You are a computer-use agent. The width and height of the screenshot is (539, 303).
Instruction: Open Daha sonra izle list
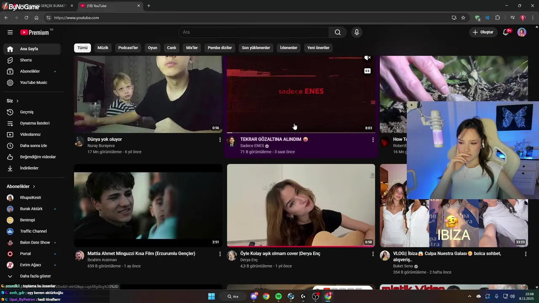pos(32,146)
